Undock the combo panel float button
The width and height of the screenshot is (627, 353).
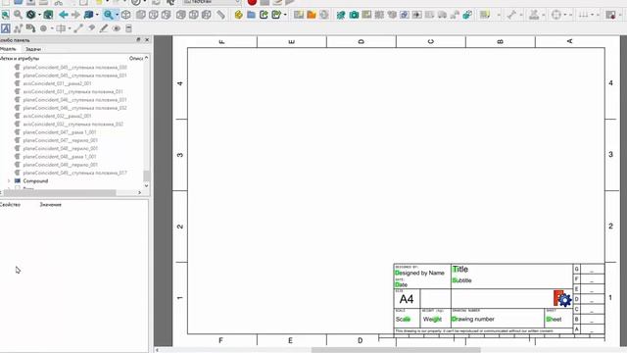coord(138,39)
